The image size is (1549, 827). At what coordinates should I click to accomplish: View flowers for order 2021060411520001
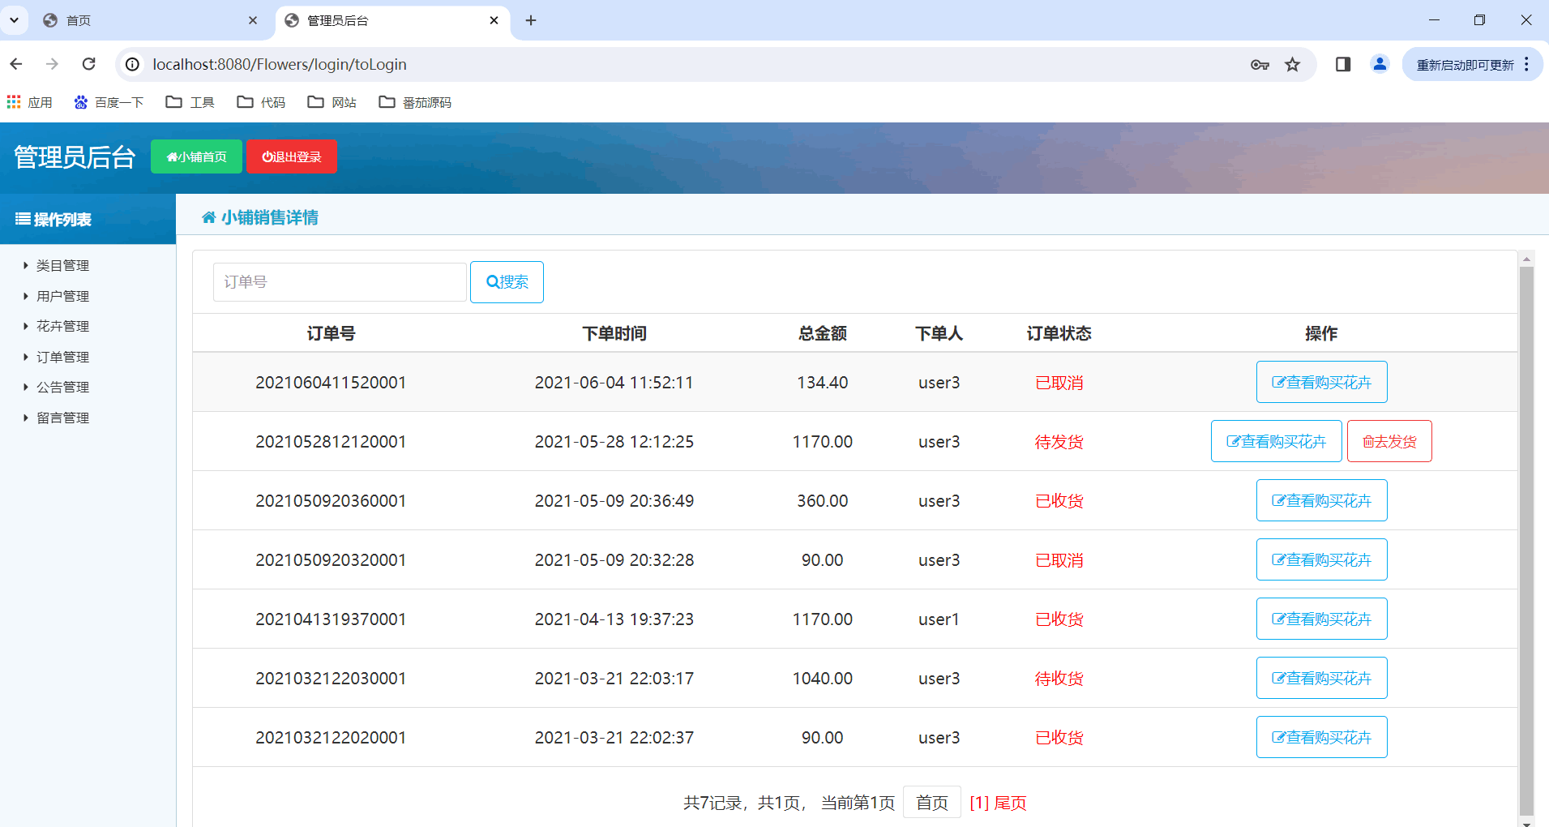1321,382
